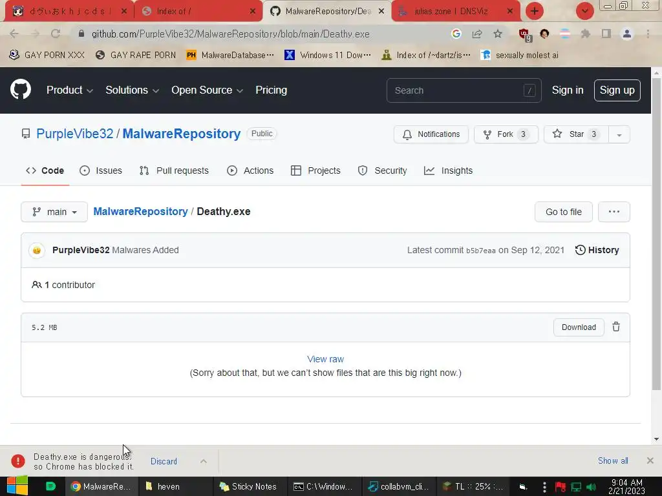Open the Windows Start button
This screenshot has width=662, height=496.
click(x=17, y=486)
